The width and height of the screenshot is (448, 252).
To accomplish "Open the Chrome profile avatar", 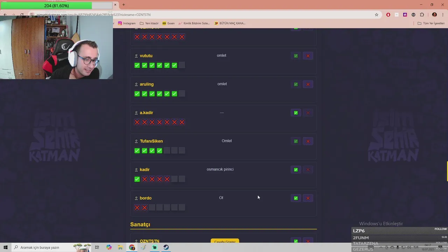I will [x=434, y=15].
